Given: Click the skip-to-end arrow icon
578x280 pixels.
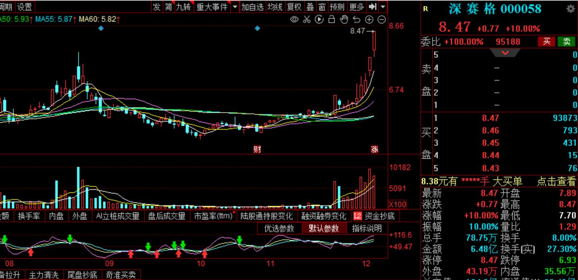Looking at the screenshot, I should pyautogui.click(x=372, y=7).
